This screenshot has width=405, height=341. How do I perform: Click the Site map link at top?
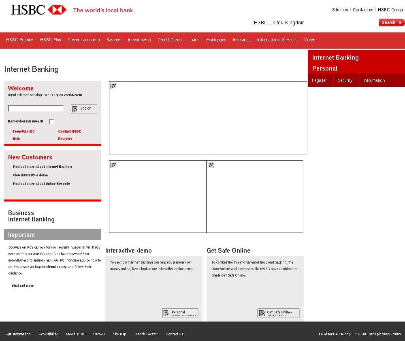340,10
